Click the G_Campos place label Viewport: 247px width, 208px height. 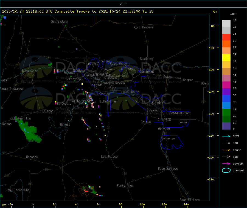187,80
